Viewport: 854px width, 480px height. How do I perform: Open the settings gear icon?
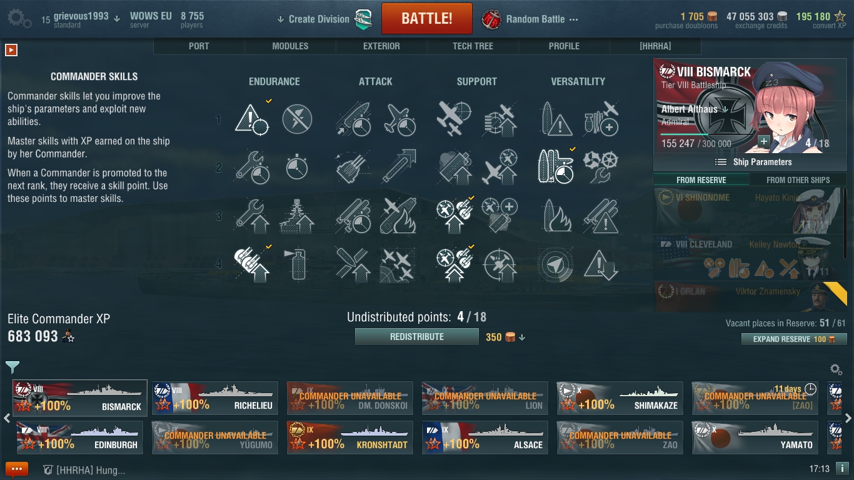19,18
